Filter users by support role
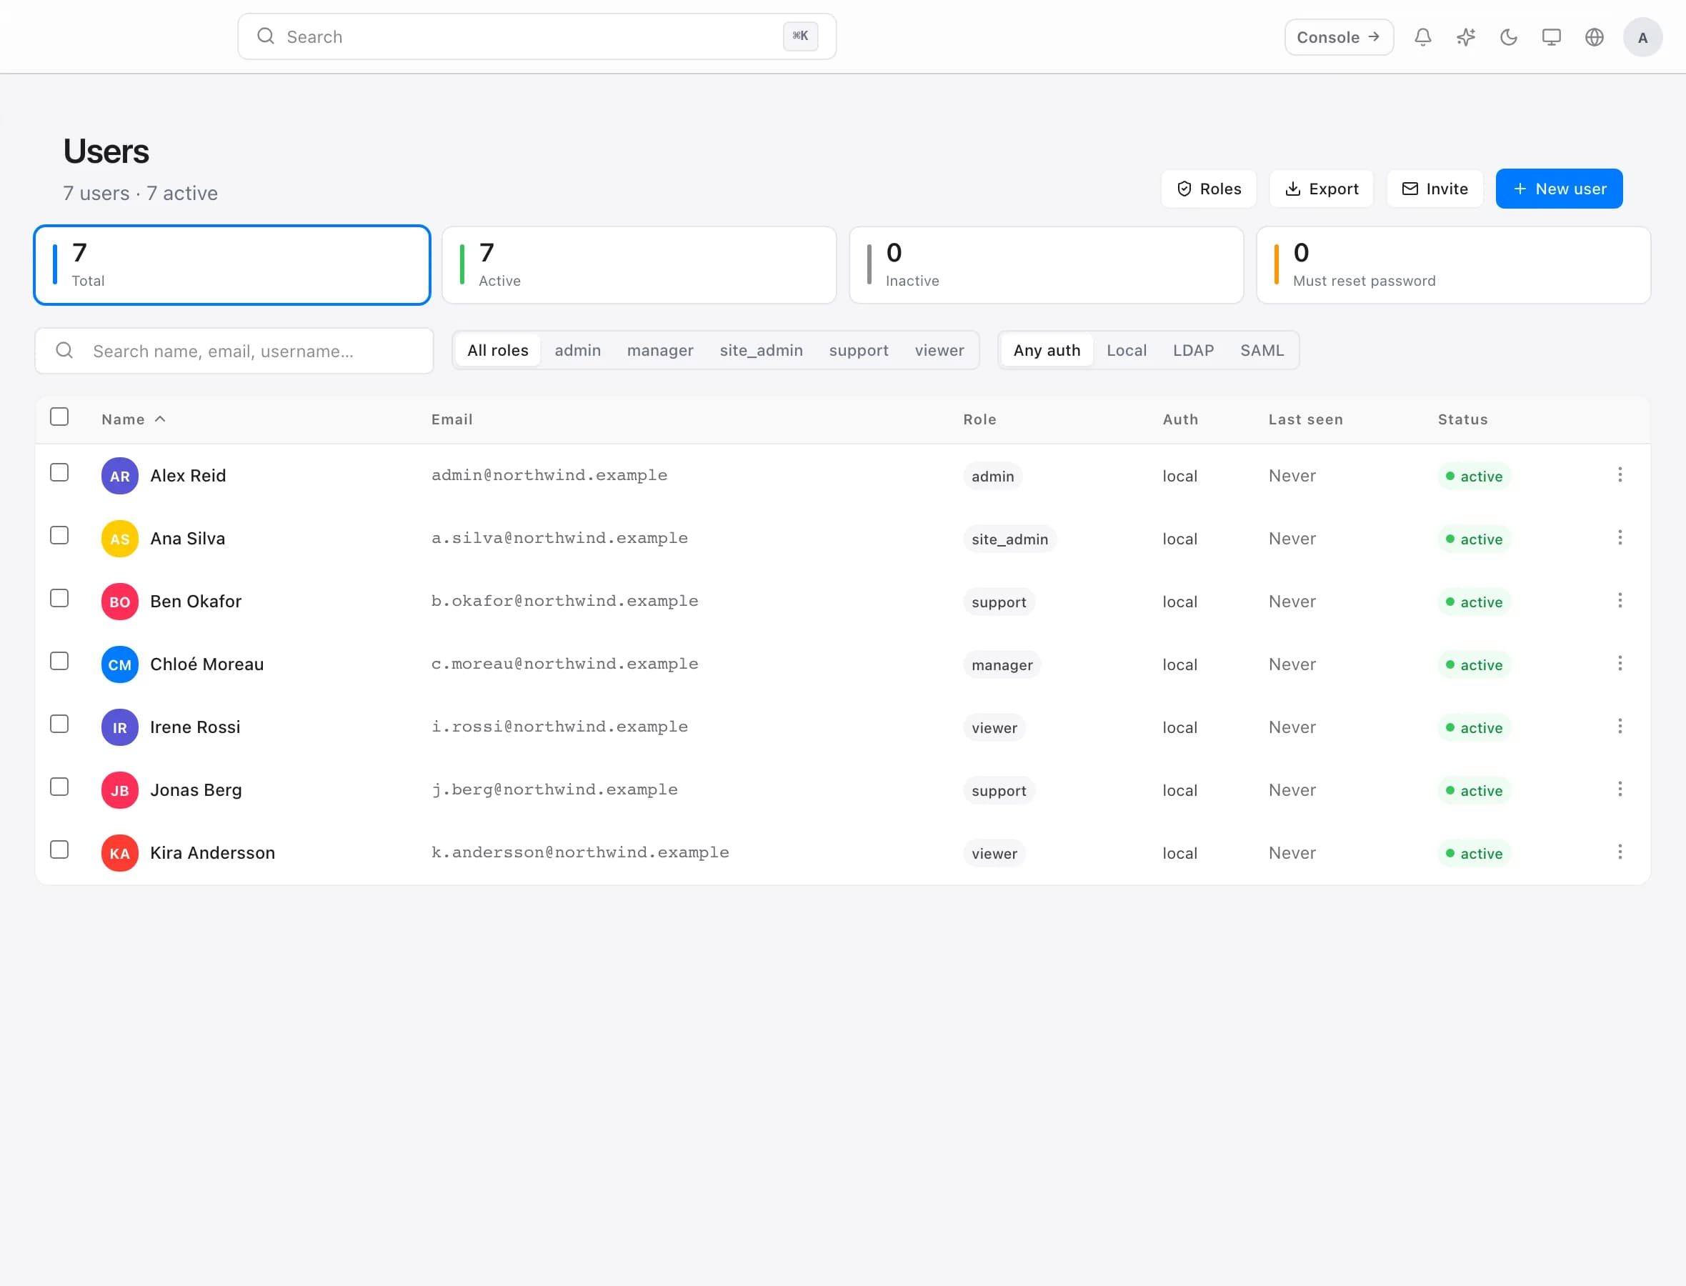The width and height of the screenshot is (1686, 1286). (x=858, y=350)
